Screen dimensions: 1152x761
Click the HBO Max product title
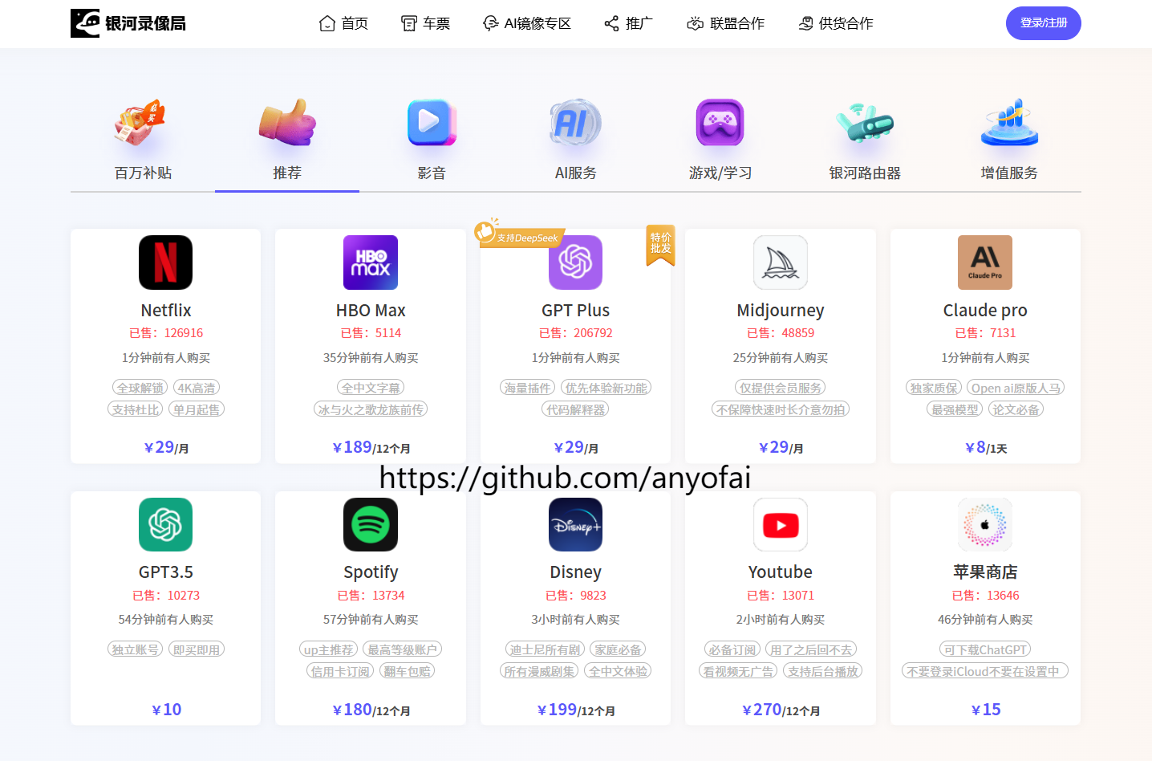(371, 310)
